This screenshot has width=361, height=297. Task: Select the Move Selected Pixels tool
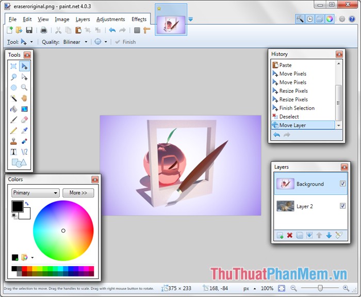24,67
